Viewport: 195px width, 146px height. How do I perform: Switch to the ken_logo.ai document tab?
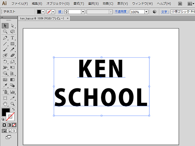[x=42, y=18]
